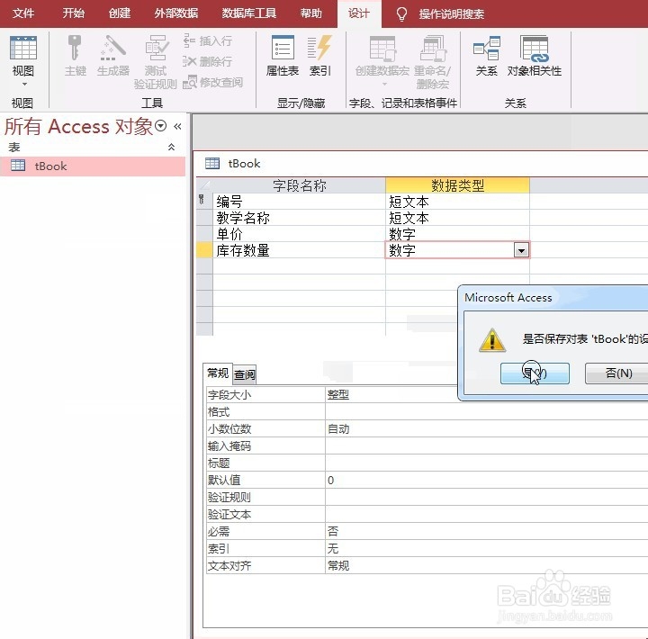Click the 字段名称 column header
The image size is (648, 639).
pos(299,185)
